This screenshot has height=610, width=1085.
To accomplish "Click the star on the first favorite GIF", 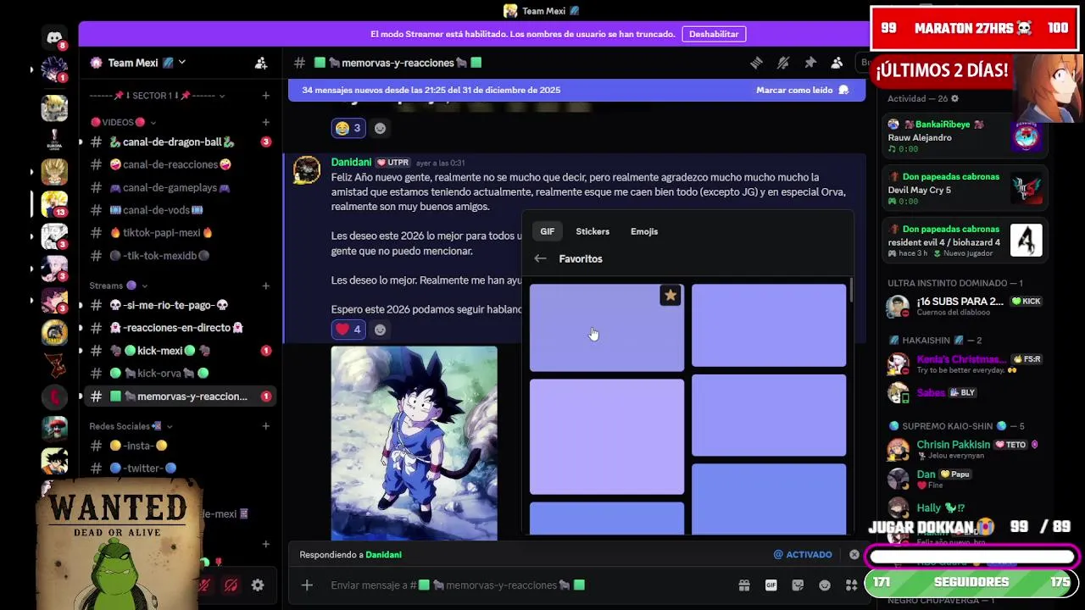I will [x=670, y=296].
